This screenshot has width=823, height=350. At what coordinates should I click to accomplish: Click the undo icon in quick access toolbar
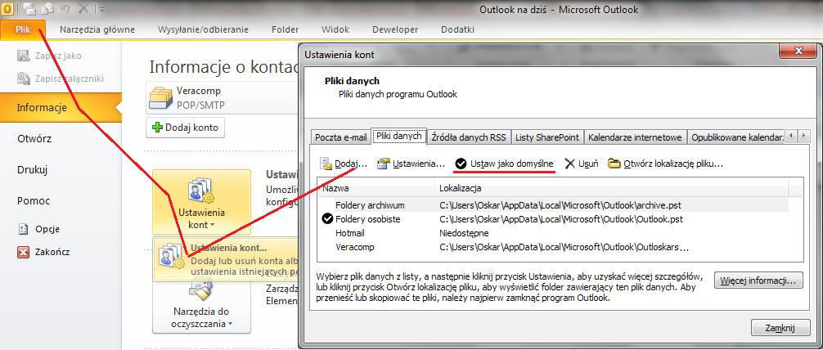pos(66,9)
